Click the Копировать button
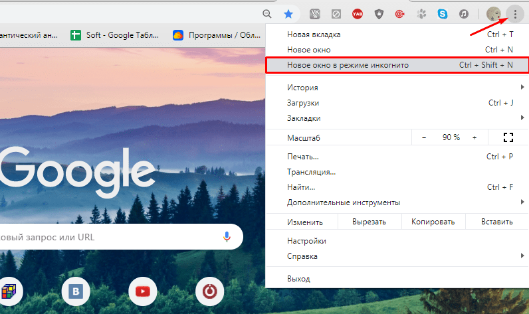This screenshot has width=529, height=314. [x=433, y=222]
